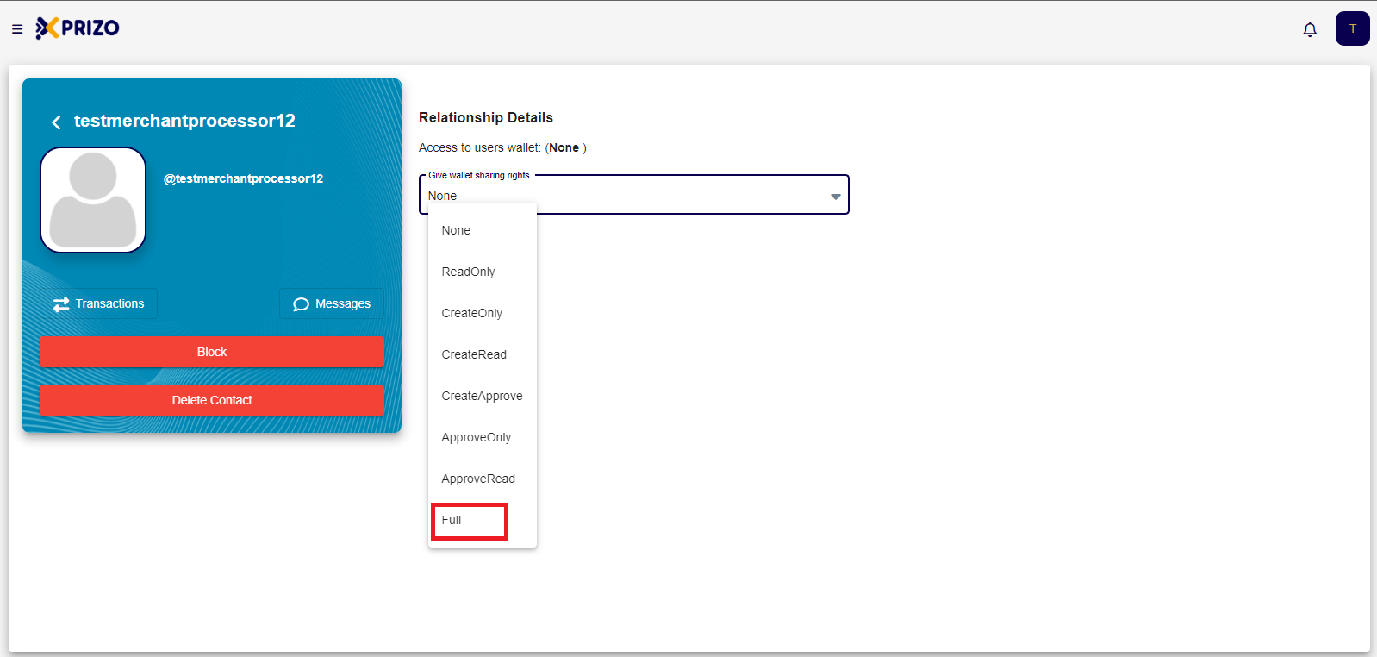Choose Full wallet sharing rights
The height and width of the screenshot is (657, 1377).
pyautogui.click(x=483, y=520)
